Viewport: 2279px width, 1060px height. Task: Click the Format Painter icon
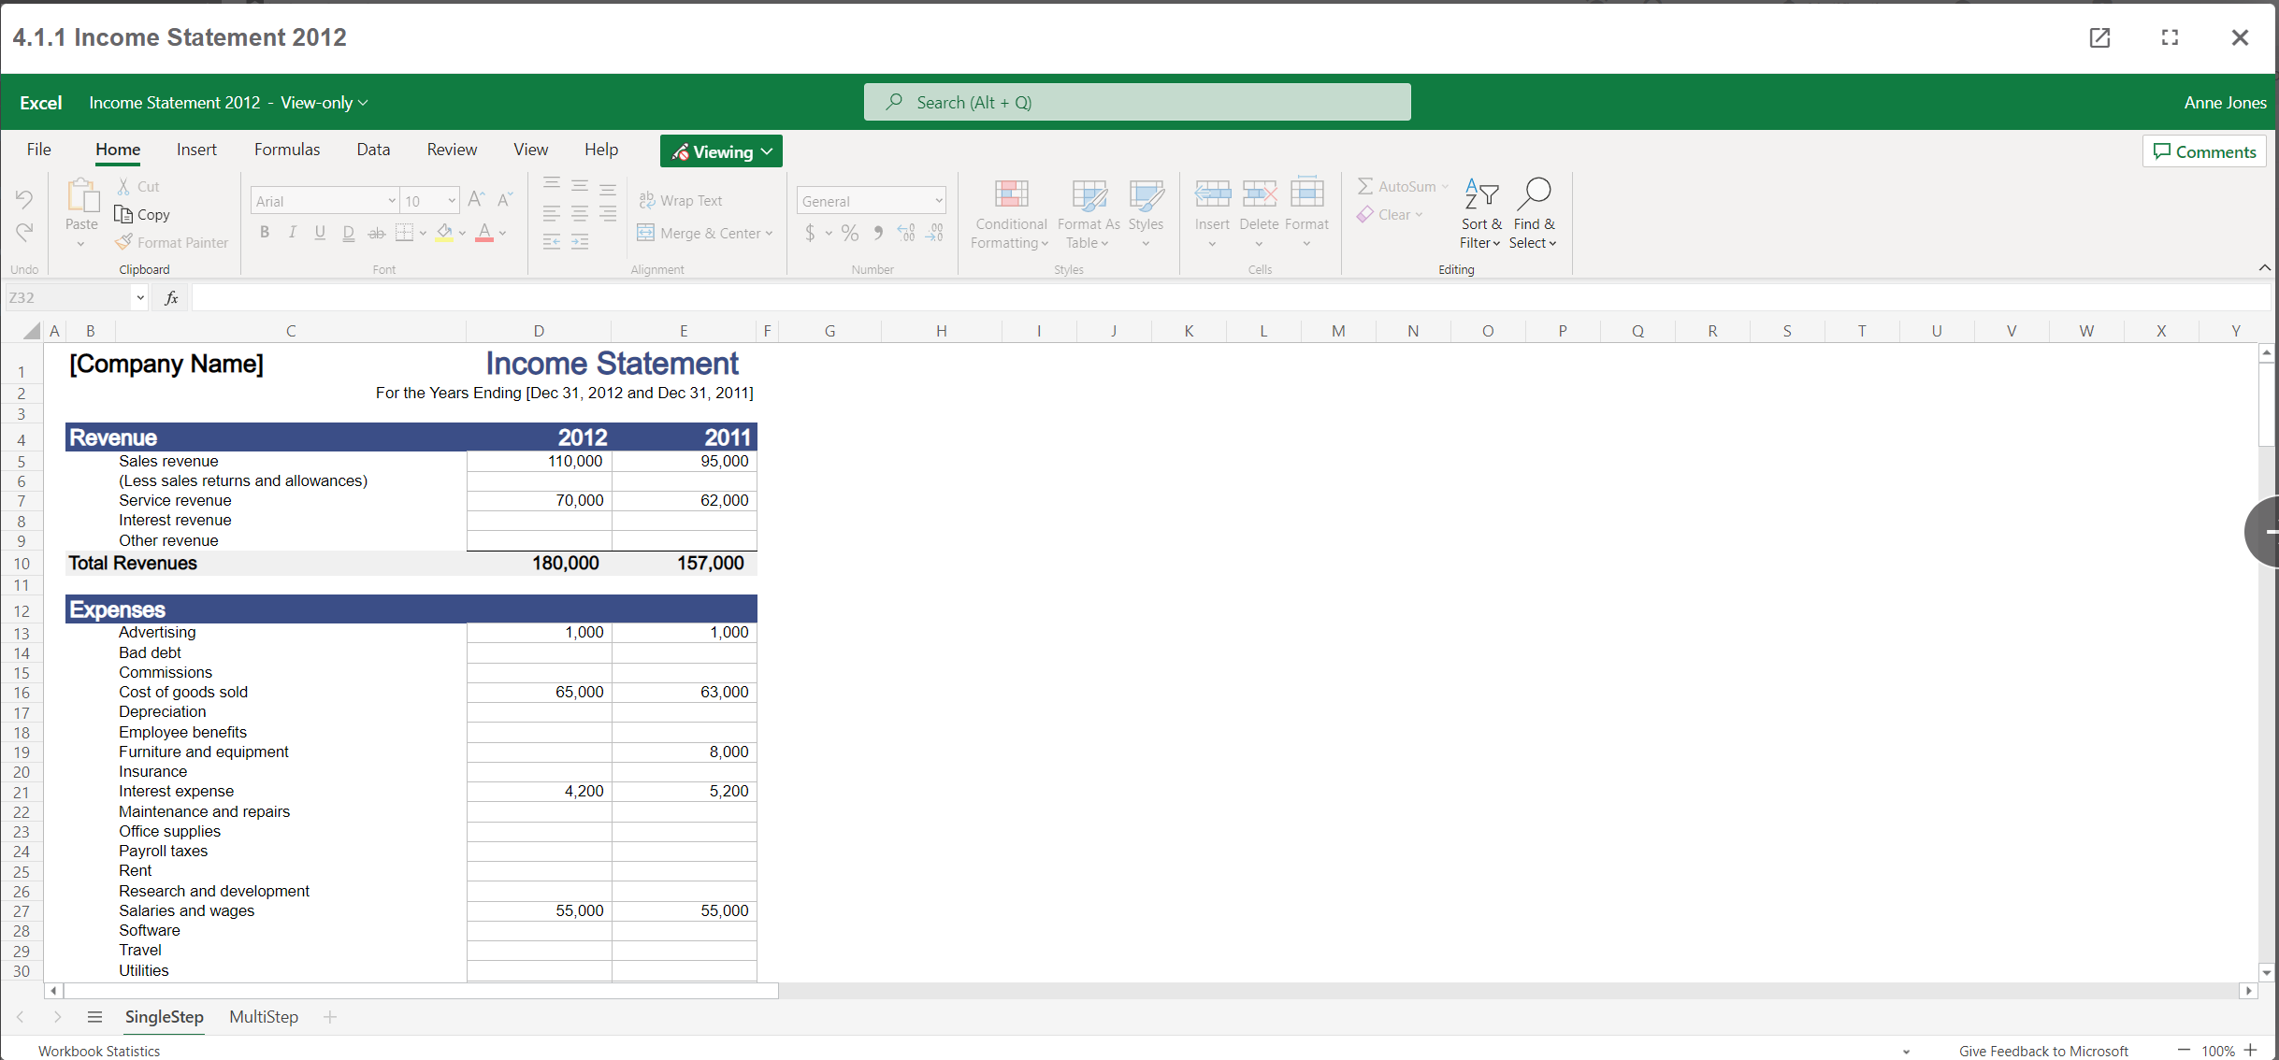pyautogui.click(x=124, y=242)
